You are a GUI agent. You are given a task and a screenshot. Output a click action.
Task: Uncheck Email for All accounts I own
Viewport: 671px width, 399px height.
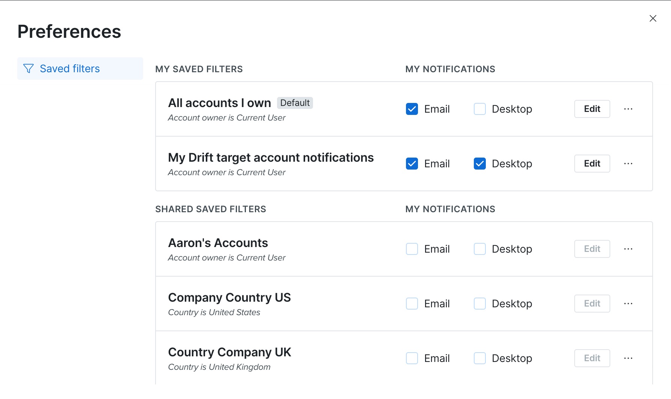[x=412, y=109]
